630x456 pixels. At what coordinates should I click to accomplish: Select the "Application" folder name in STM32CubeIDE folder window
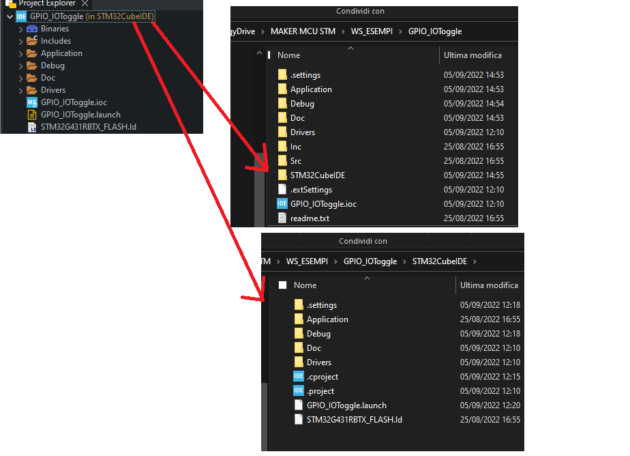[328, 319]
